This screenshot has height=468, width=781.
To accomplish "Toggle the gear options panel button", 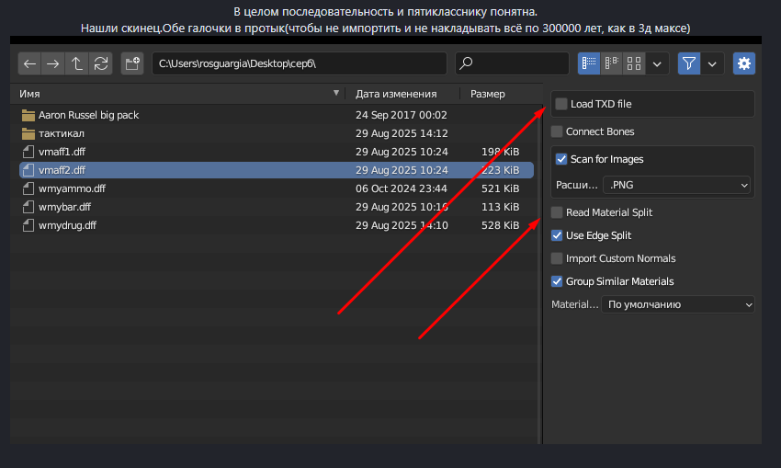I will 743,63.
